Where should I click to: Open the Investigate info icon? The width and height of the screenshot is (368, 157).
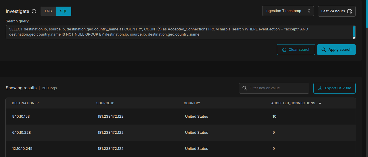[34, 11]
